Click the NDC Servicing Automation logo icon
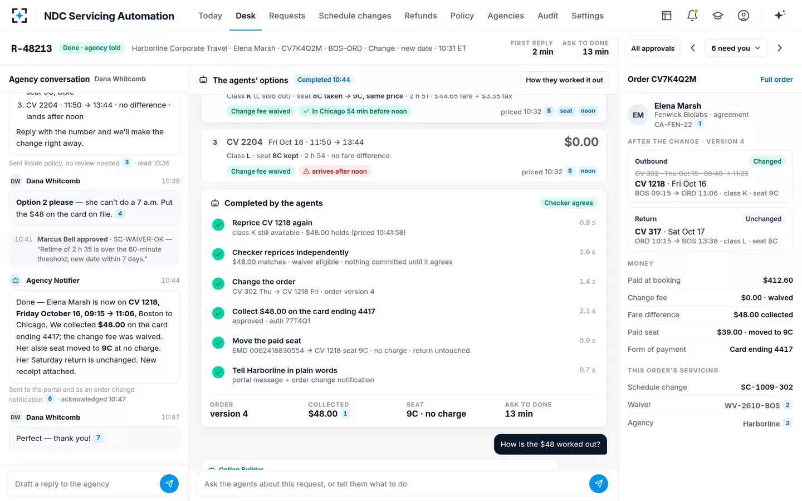802x501 pixels. coord(19,16)
